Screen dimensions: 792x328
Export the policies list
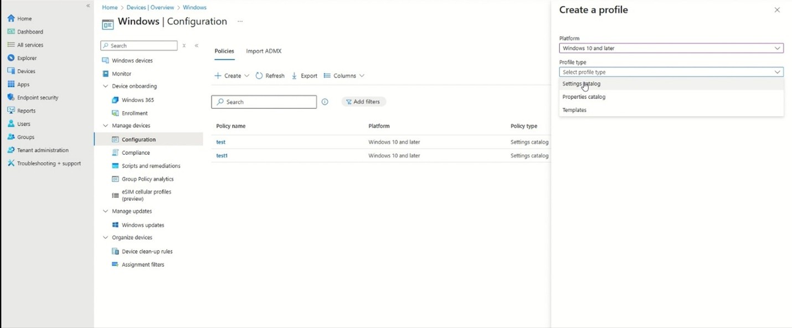click(304, 76)
